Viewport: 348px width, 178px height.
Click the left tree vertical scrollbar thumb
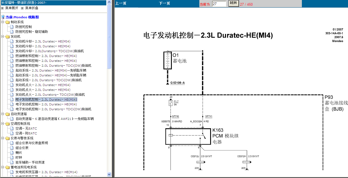tap(109, 37)
